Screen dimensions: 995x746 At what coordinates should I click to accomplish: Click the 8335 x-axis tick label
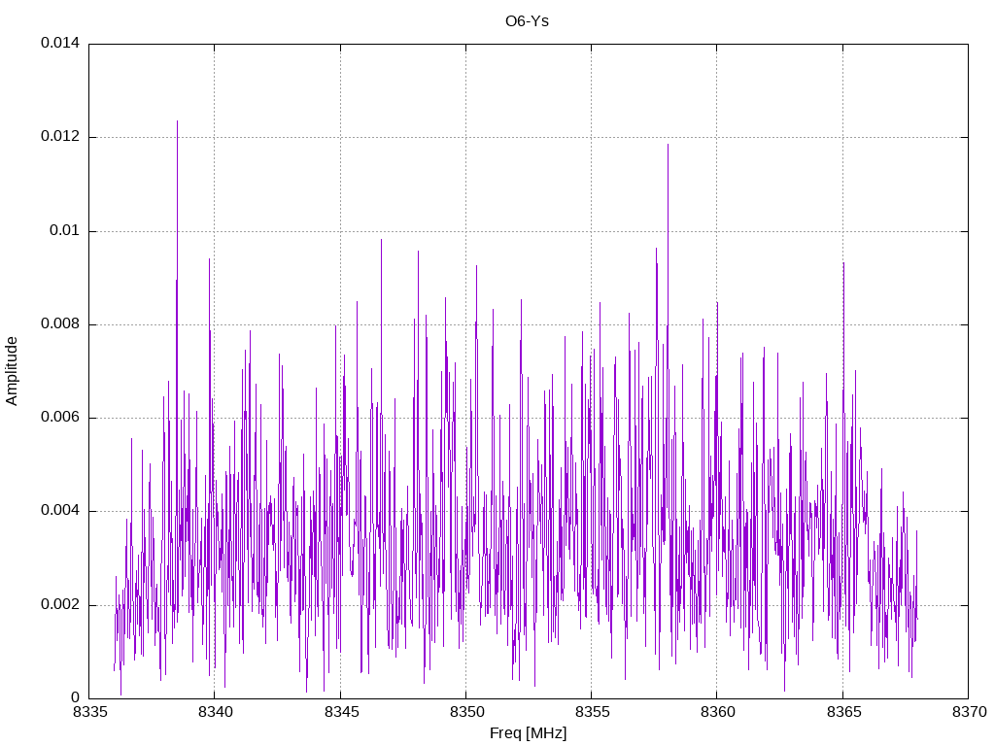point(89,712)
